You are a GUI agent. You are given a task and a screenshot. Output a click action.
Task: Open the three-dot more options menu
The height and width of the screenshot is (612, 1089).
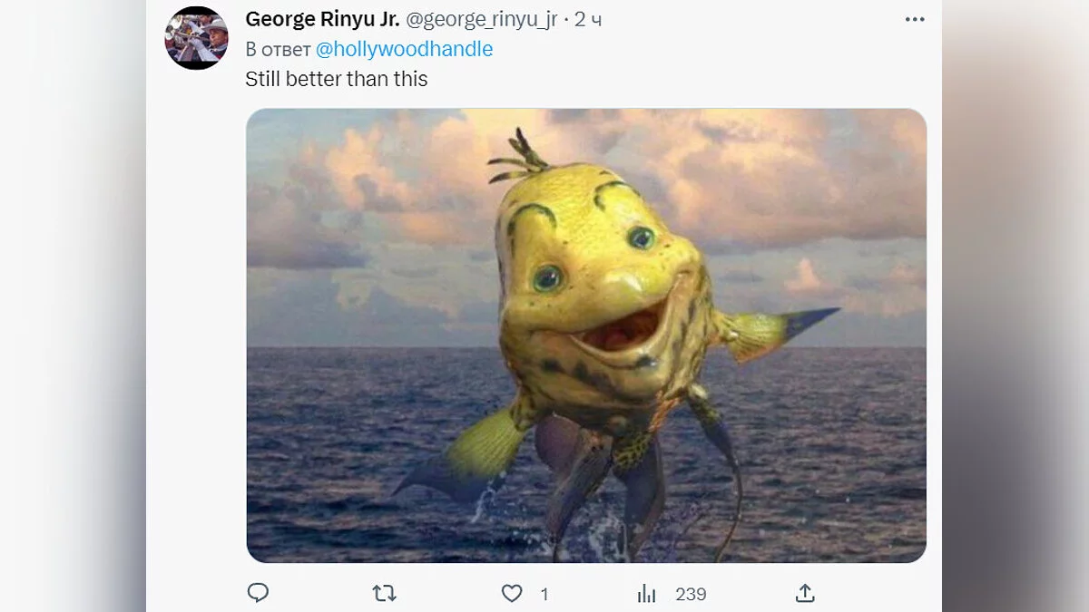(915, 20)
